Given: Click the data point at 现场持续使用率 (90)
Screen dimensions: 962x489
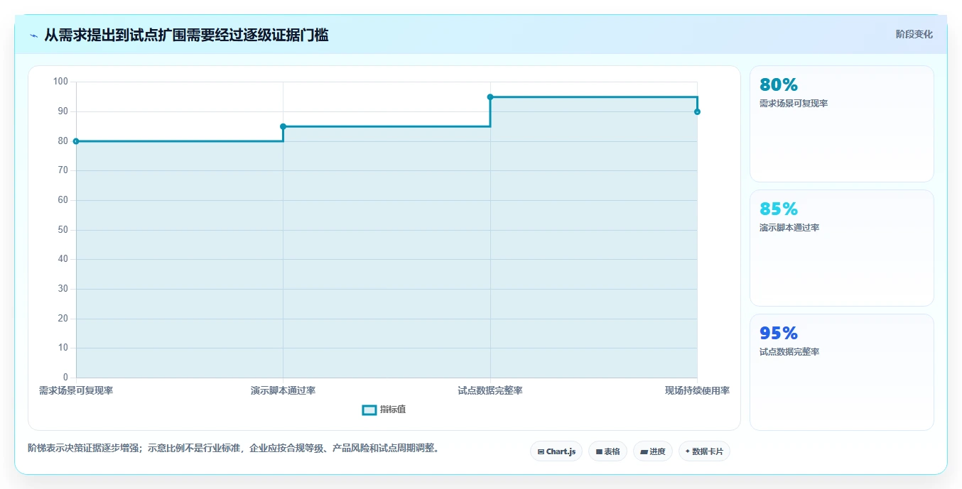Looking at the screenshot, I should [697, 111].
